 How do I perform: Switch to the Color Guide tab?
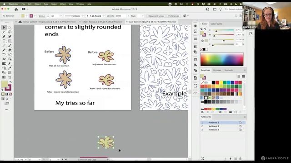tap(216, 24)
